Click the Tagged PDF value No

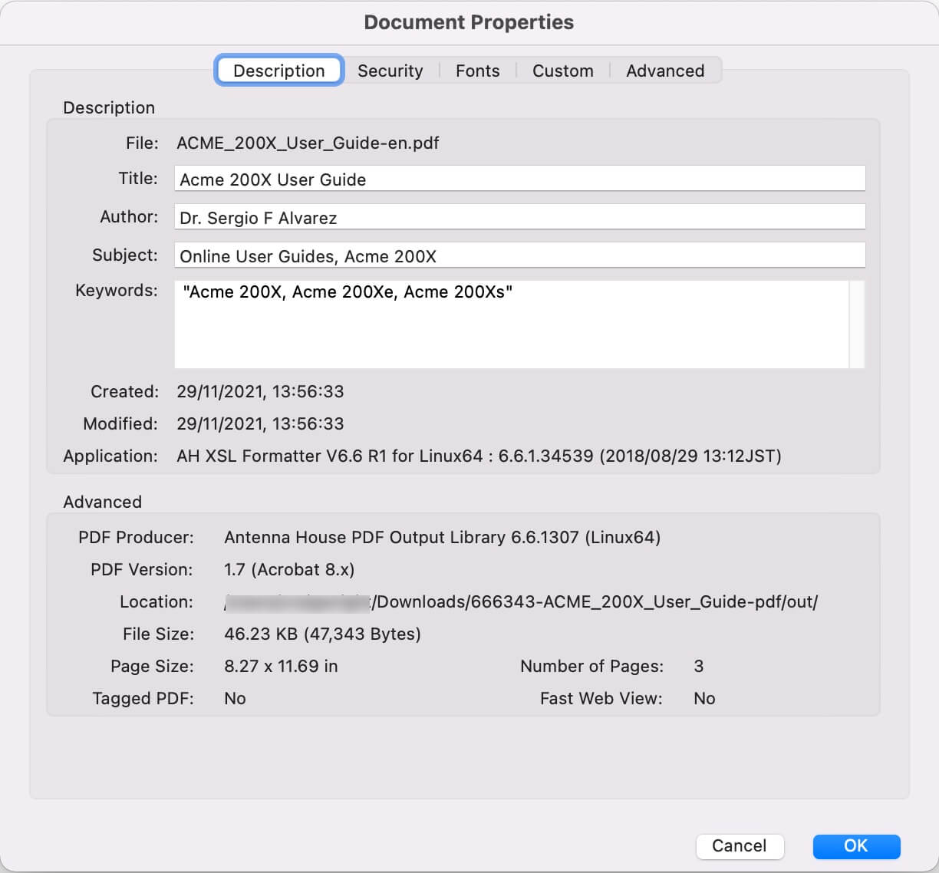235,698
